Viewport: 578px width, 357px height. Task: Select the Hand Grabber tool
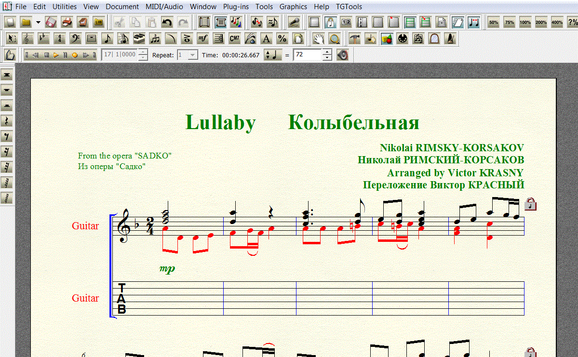319,39
